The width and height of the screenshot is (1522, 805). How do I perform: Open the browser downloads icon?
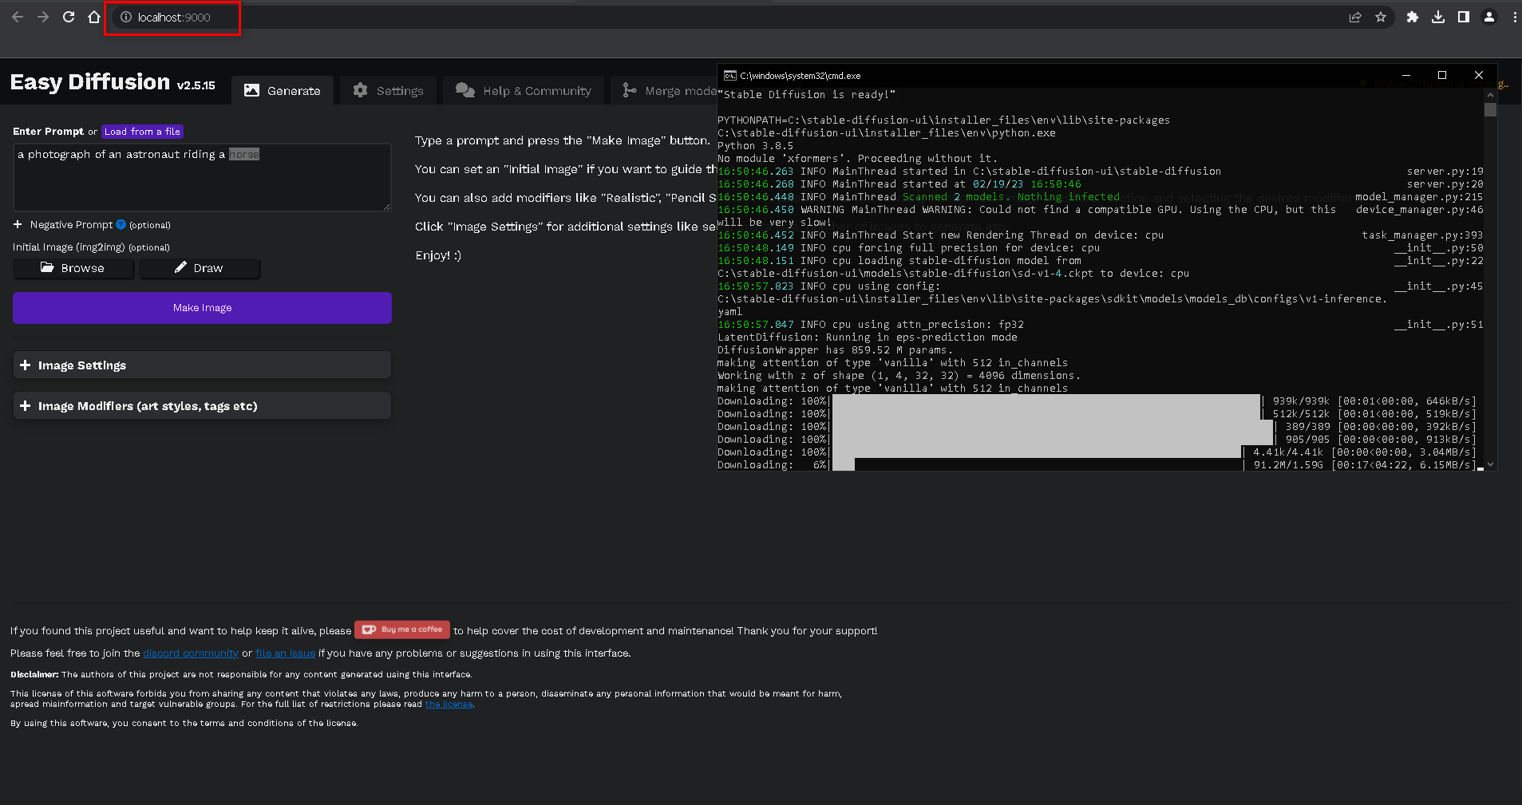pos(1438,17)
